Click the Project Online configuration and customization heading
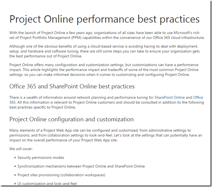The height and width of the screenshot is (187, 212). 71,120
